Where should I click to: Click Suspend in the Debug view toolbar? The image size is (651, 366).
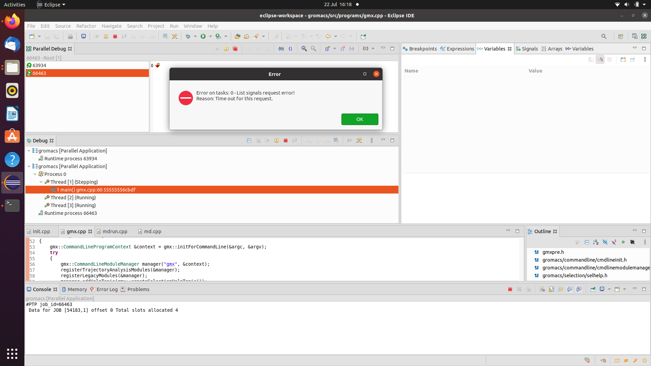pos(276,141)
